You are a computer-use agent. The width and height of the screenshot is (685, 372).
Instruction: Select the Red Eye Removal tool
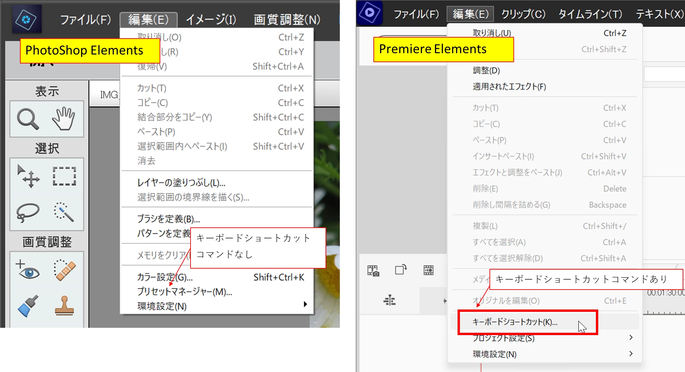click(x=28, y=270)
